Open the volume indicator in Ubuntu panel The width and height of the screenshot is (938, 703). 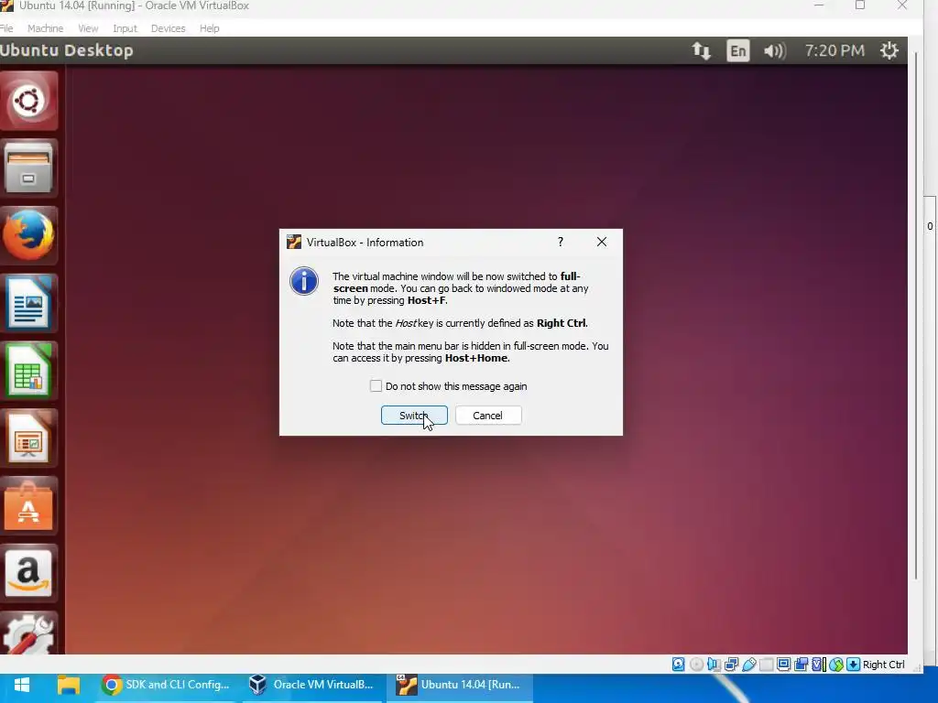(x=775, y=51)
